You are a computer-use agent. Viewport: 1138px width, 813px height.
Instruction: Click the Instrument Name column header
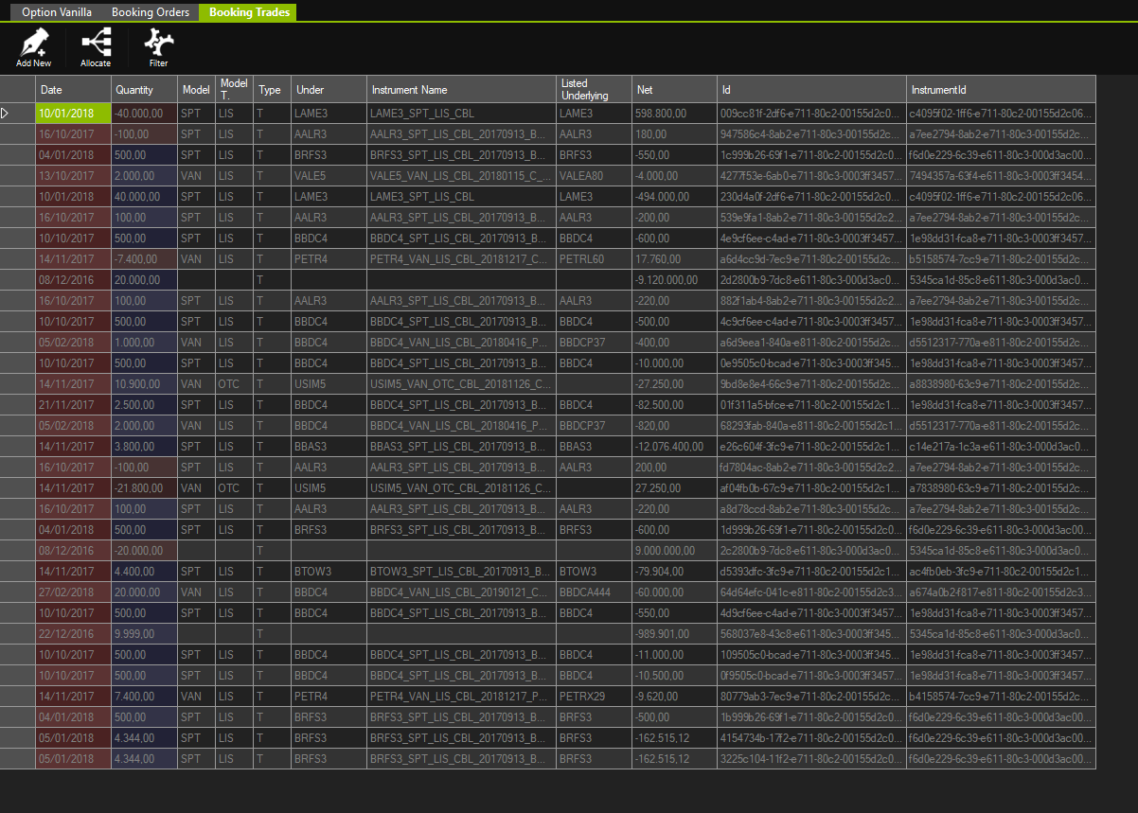(x=461, y=90)
